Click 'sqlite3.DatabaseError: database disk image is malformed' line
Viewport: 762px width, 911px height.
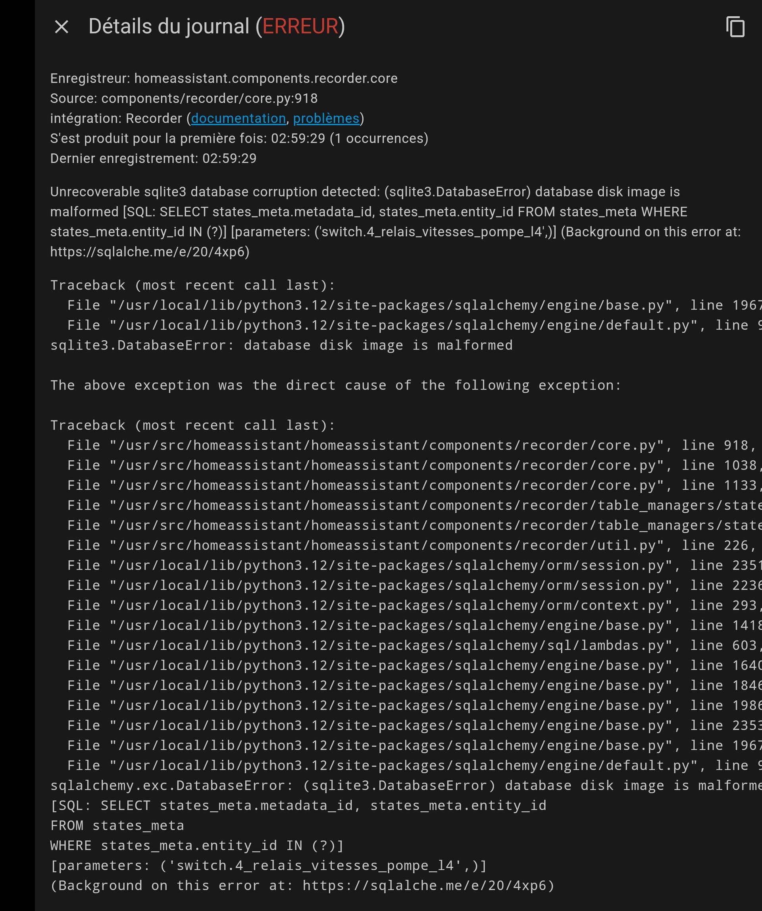(x=281, y=345)
